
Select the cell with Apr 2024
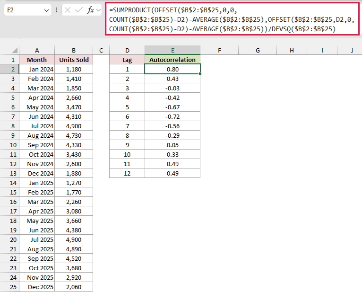[x=37, y=97]
